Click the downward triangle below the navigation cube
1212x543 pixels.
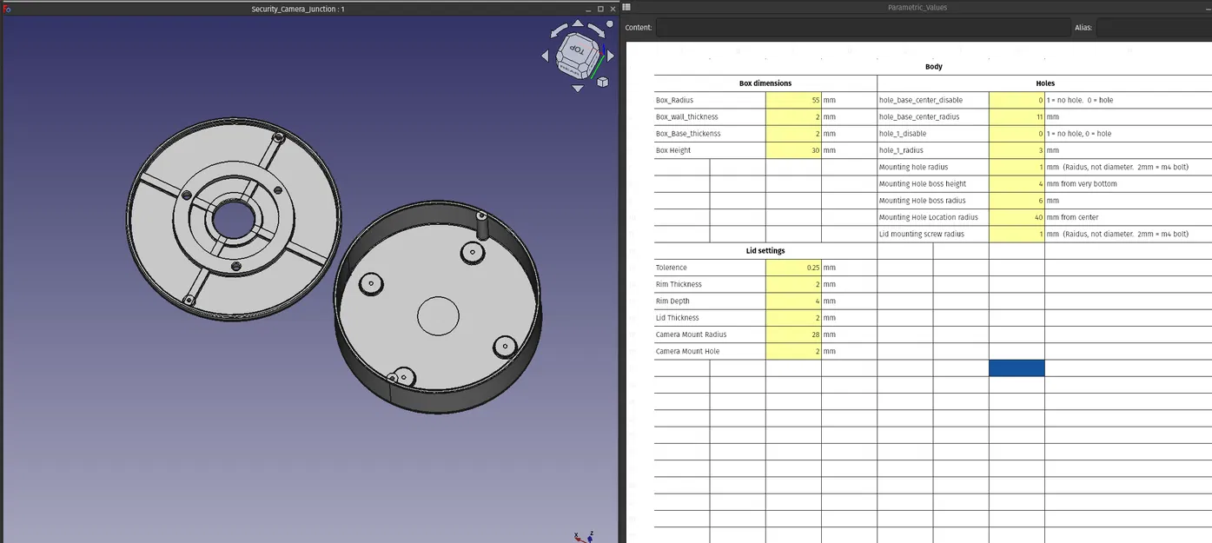click(x=578, y=88)
